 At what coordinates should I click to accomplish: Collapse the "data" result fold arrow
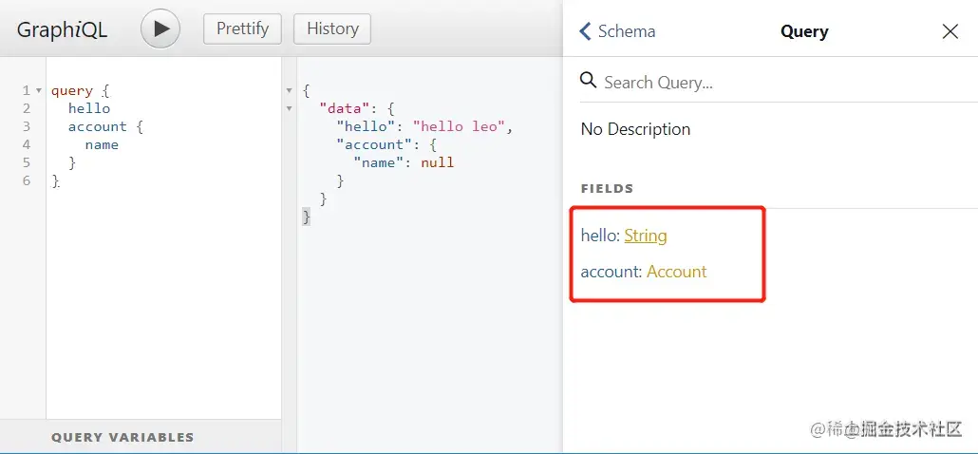click(x=289, y=109)
